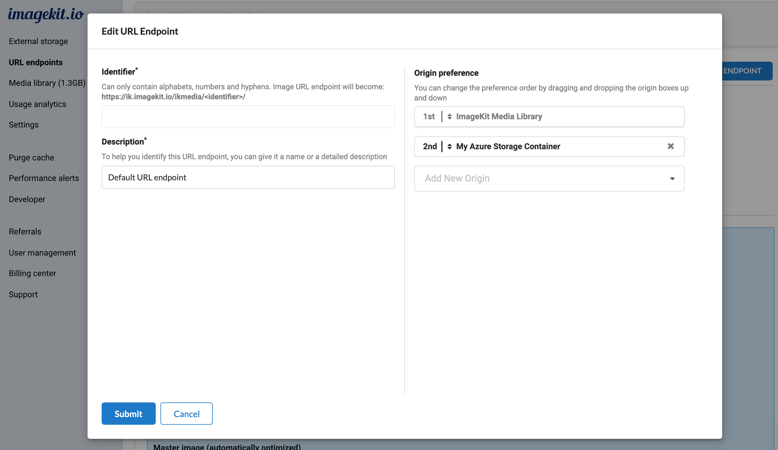Open the Settings page

[x=24, y=125]
